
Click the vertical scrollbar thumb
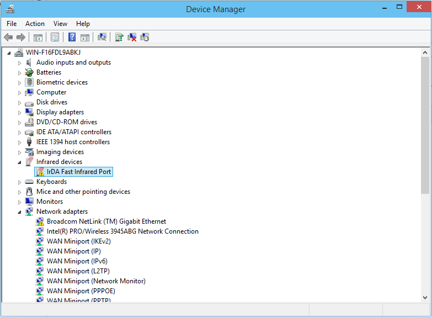click(x=425, y=125)
